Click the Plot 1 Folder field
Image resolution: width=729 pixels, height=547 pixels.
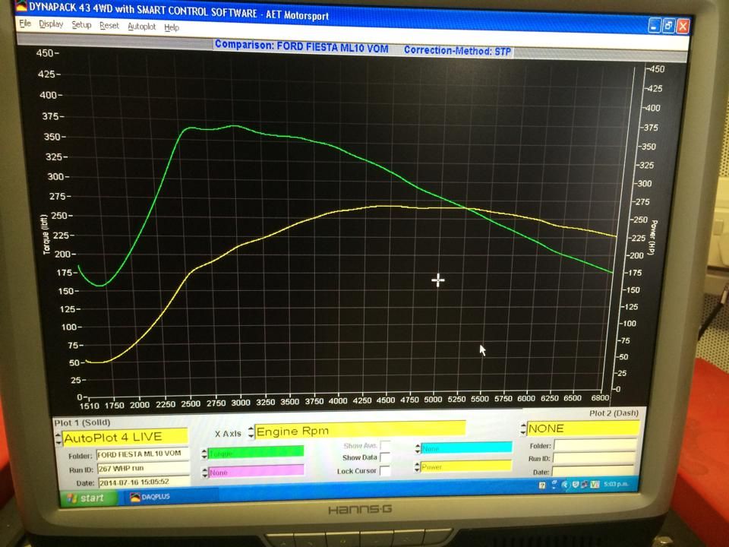[143, 454]
